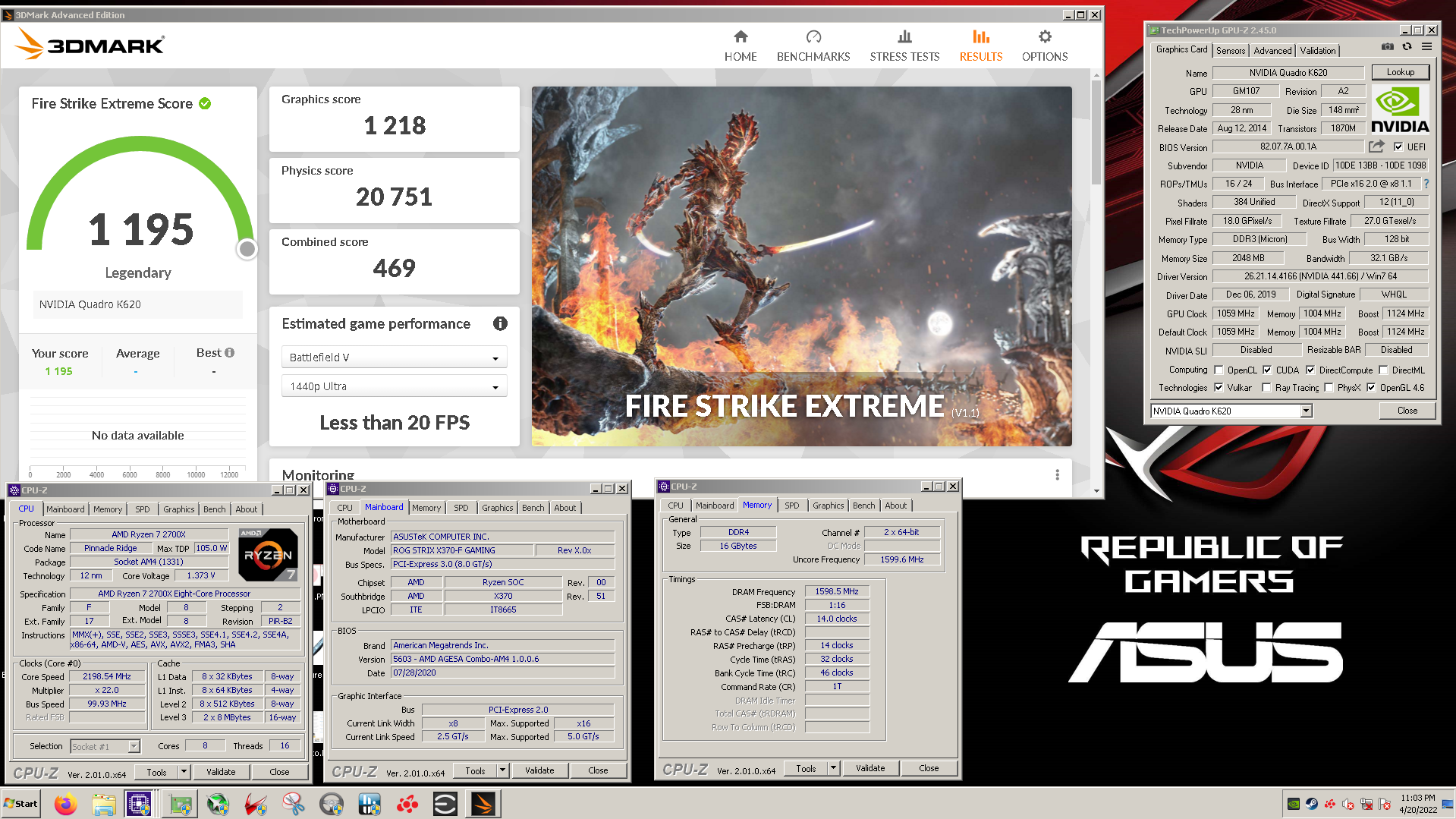Open the STRESS TESTS section icon
Screen dimensions: 1456x819
(x=904, y=36)
